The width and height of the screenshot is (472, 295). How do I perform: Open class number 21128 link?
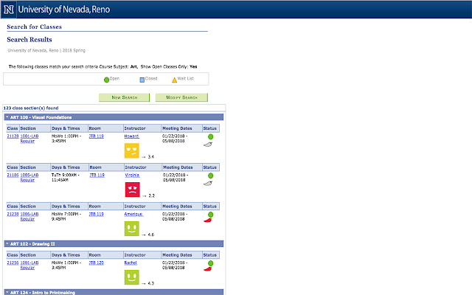point(13,136)
